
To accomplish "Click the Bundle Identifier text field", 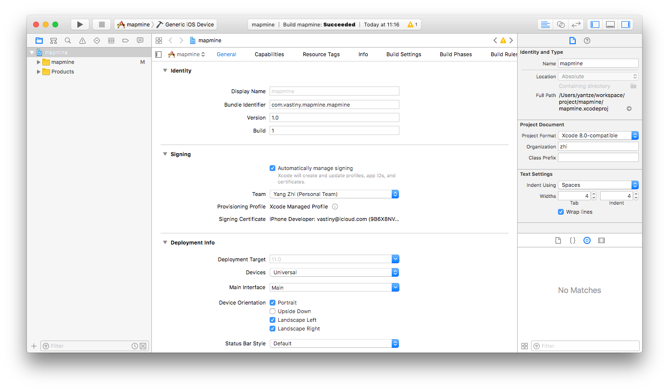I will [334, 104].
